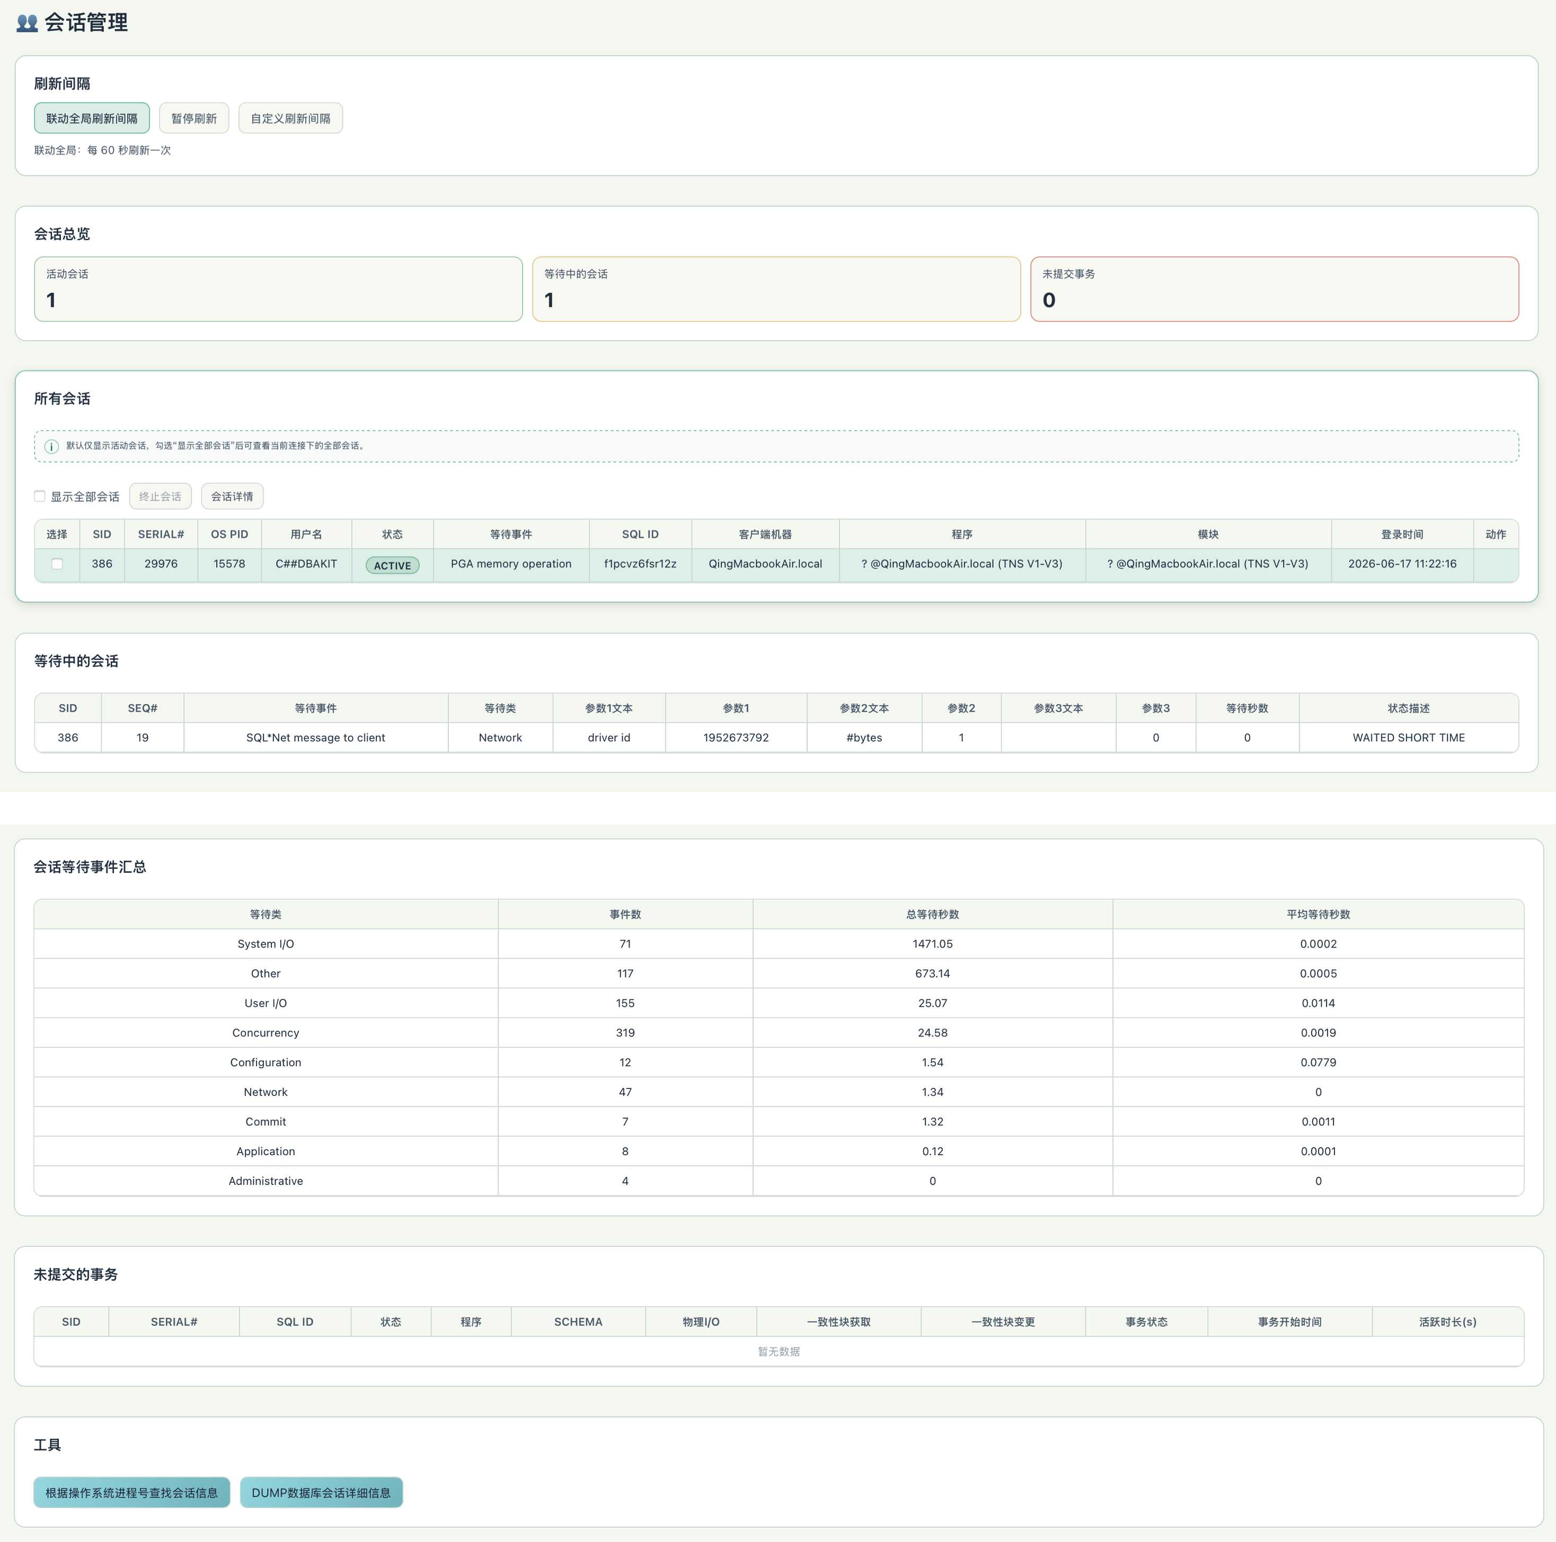This screenshot has width=1556, height=1542.
Task: Open the 未提交事务 overview card
Action: pos(1275,289)
